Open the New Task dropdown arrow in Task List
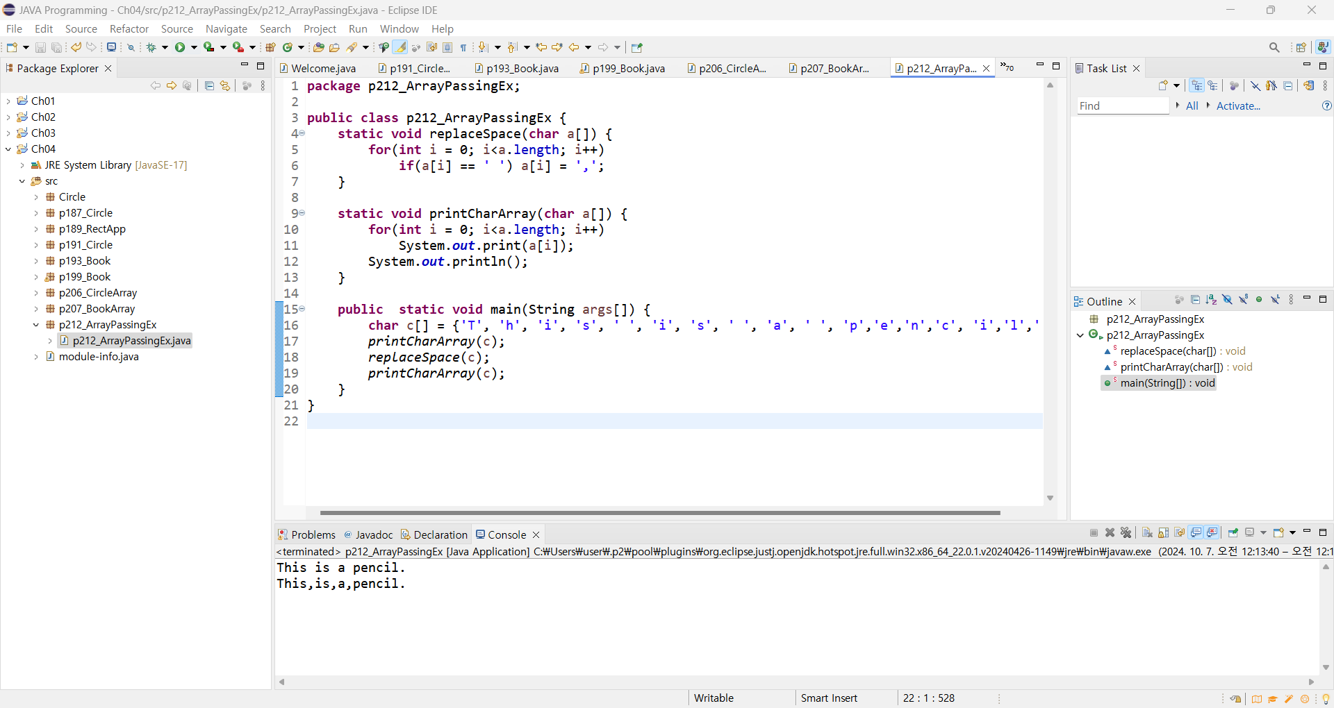Viewport: 1334px width, 708px height. point(1176,85)
